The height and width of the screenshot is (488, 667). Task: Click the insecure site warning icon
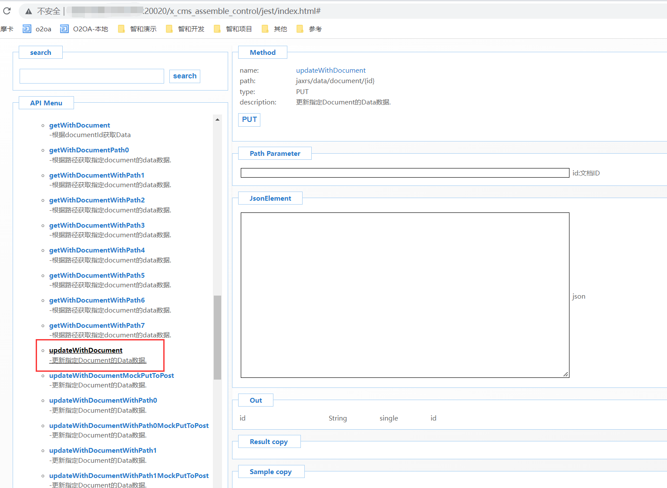29,11
